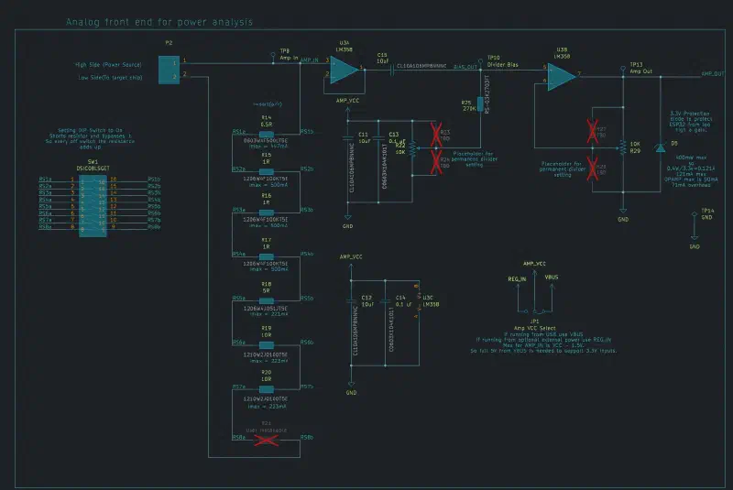The width and height of the screenshot is (733, 490).
Task: Select the U3C LM358 power unit symbol
Action: 418,301
